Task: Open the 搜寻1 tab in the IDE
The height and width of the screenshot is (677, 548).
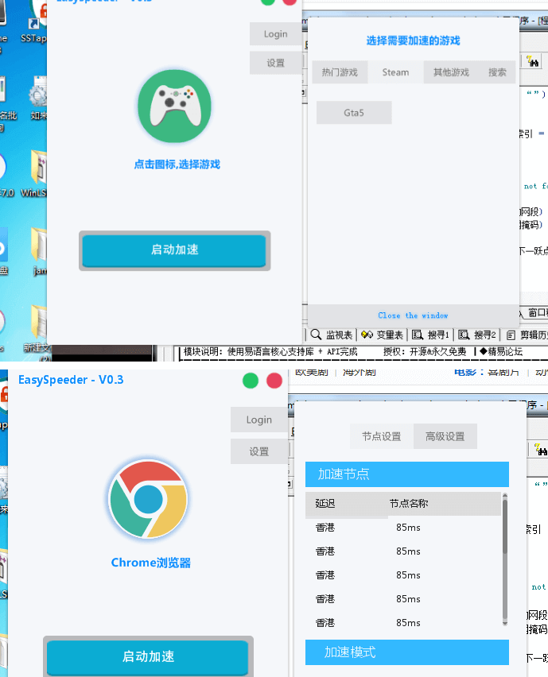Action: point(430,335)
